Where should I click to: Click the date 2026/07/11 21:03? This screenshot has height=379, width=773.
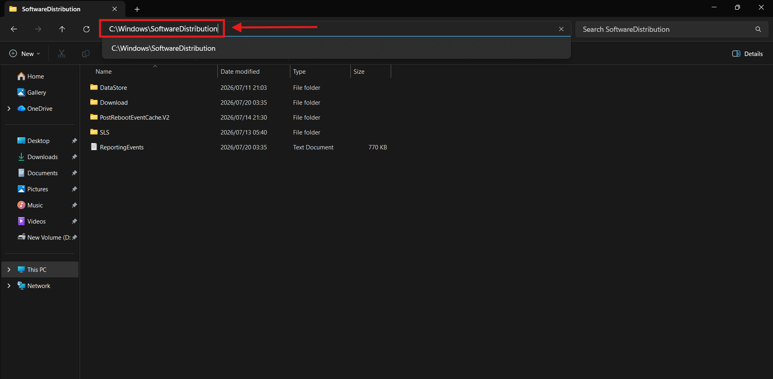tap(244, 87)
